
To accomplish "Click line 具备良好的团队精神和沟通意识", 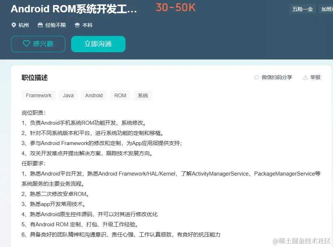I will [121, 235].
